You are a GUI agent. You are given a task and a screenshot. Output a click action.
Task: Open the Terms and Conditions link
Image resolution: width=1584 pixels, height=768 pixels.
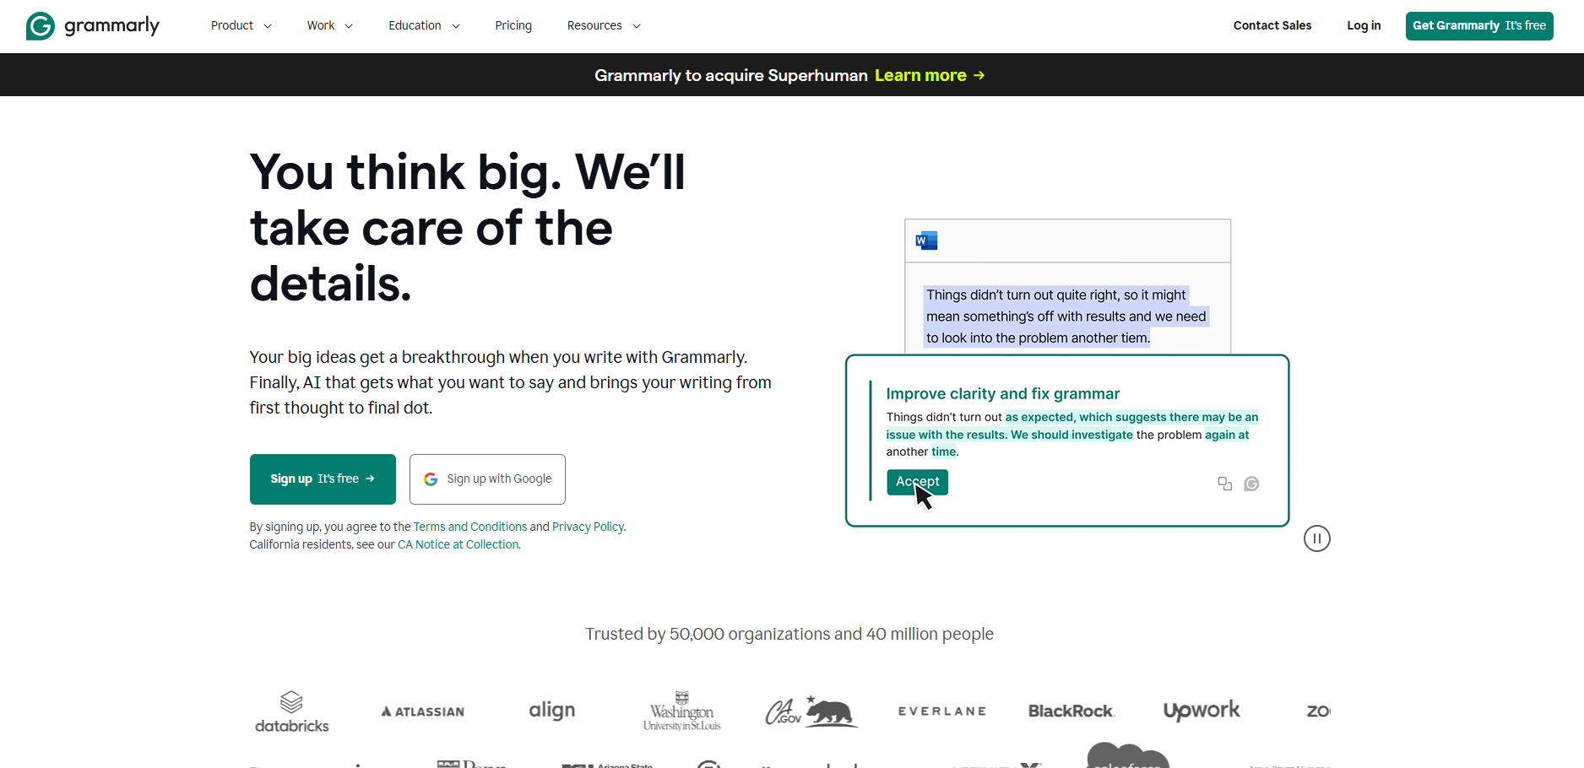[x=470, y=526]
